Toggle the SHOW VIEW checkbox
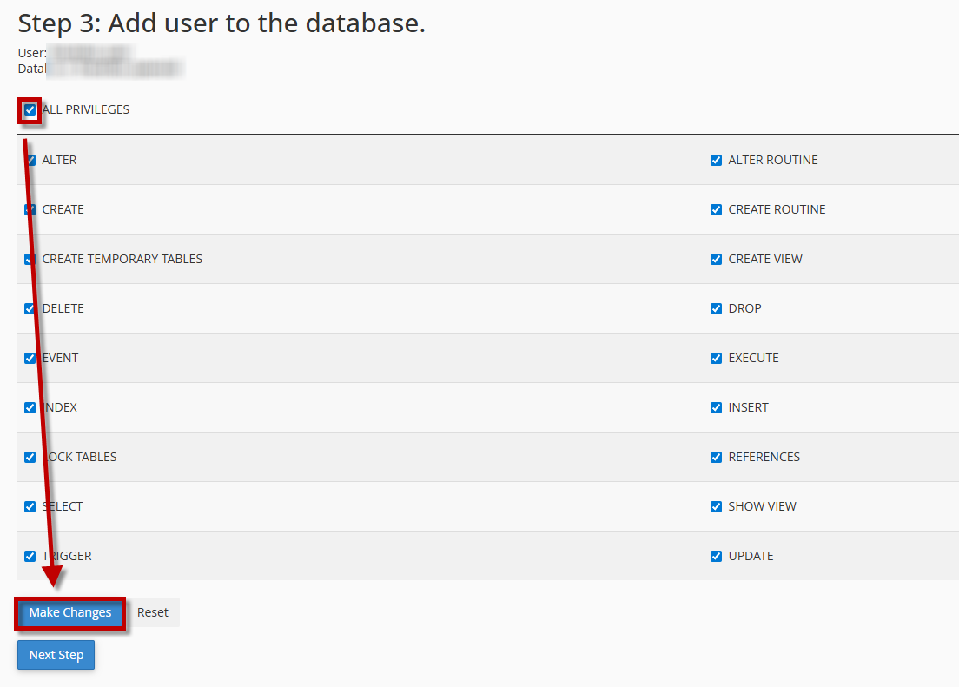The width and height of the screenshot is (959, 687). pos(716,506)
